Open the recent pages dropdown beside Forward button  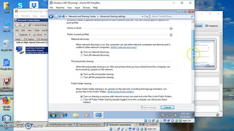[60, 16]
